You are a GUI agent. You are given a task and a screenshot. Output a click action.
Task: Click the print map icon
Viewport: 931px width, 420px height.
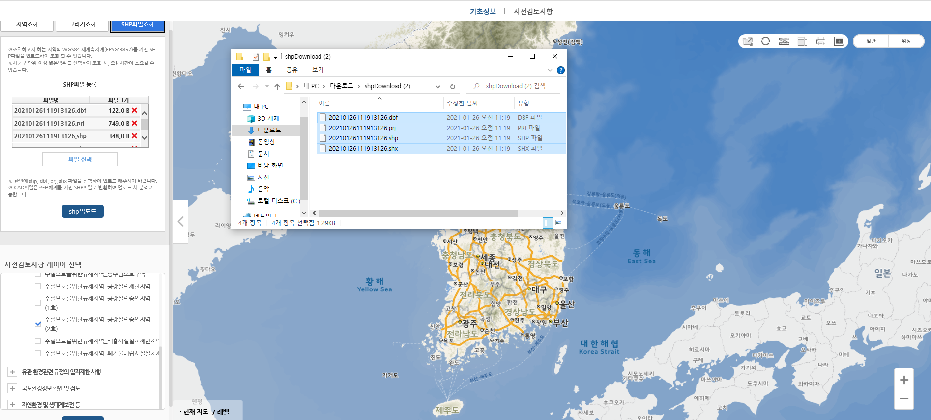[820, 41]
